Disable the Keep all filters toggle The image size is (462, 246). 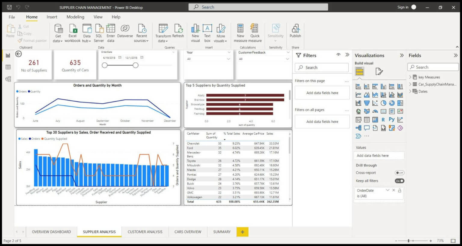coord(400,181)
